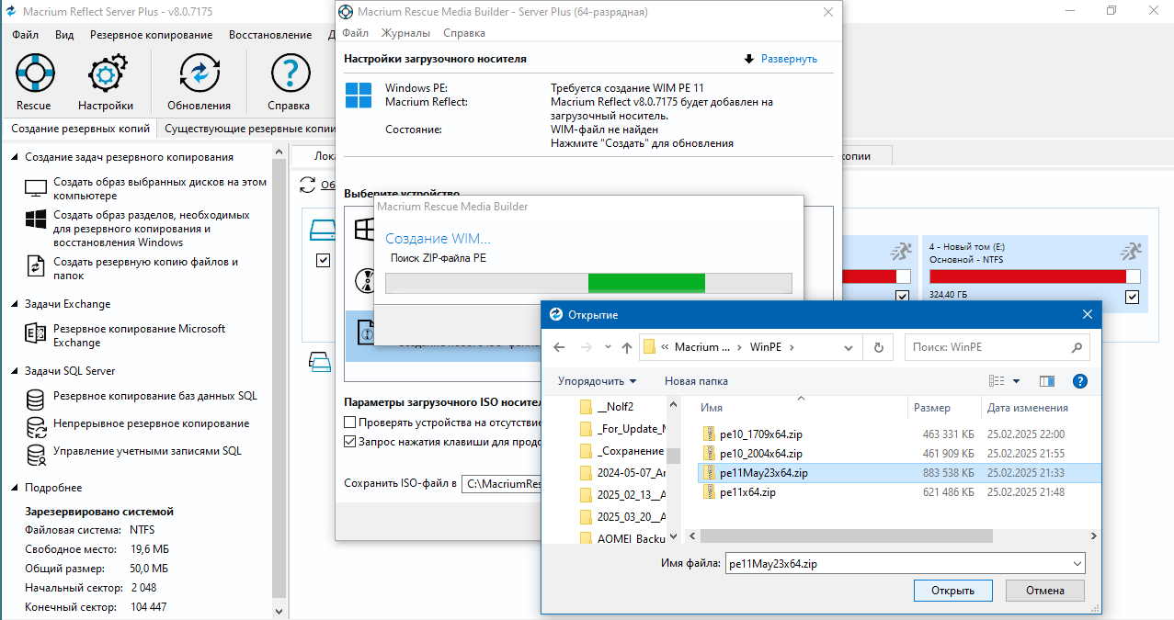Toggle the preview pane icon in Открытие dialog
This screenshot has height=620, width=1174.
coord(1046,381)
